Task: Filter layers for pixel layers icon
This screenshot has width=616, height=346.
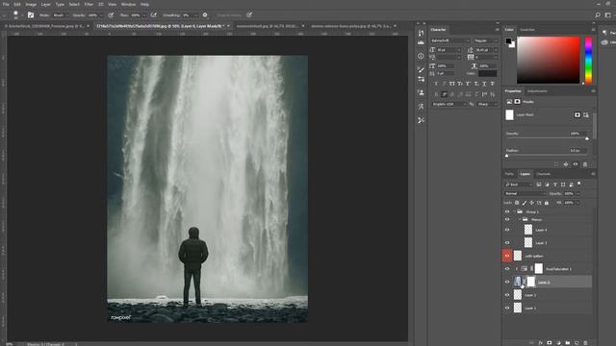Action: 539,185
